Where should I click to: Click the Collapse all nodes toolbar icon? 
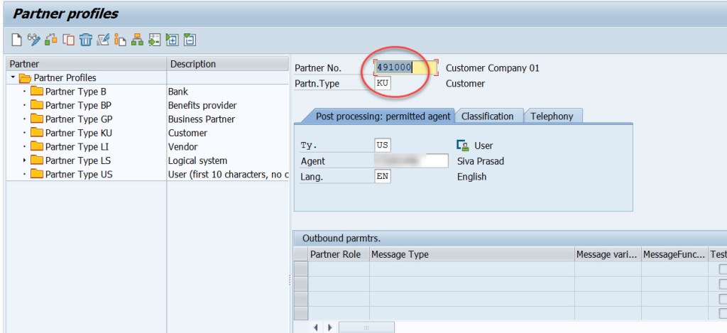click(190, 40)
